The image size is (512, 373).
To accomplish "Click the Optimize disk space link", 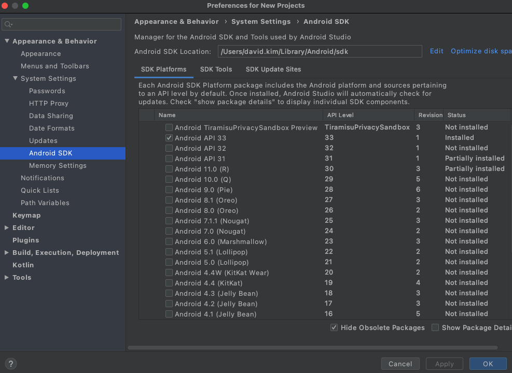I will pos(481,51).
